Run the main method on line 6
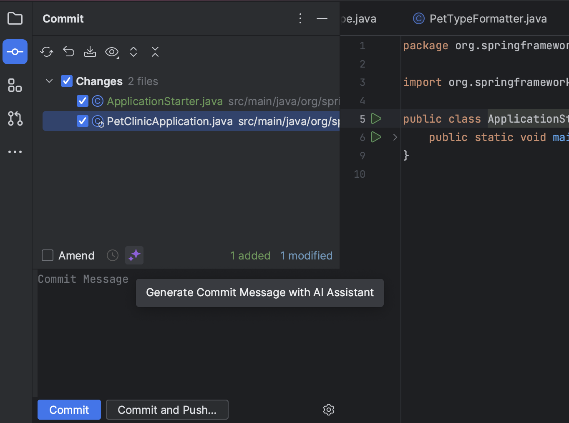 [376, 137]
